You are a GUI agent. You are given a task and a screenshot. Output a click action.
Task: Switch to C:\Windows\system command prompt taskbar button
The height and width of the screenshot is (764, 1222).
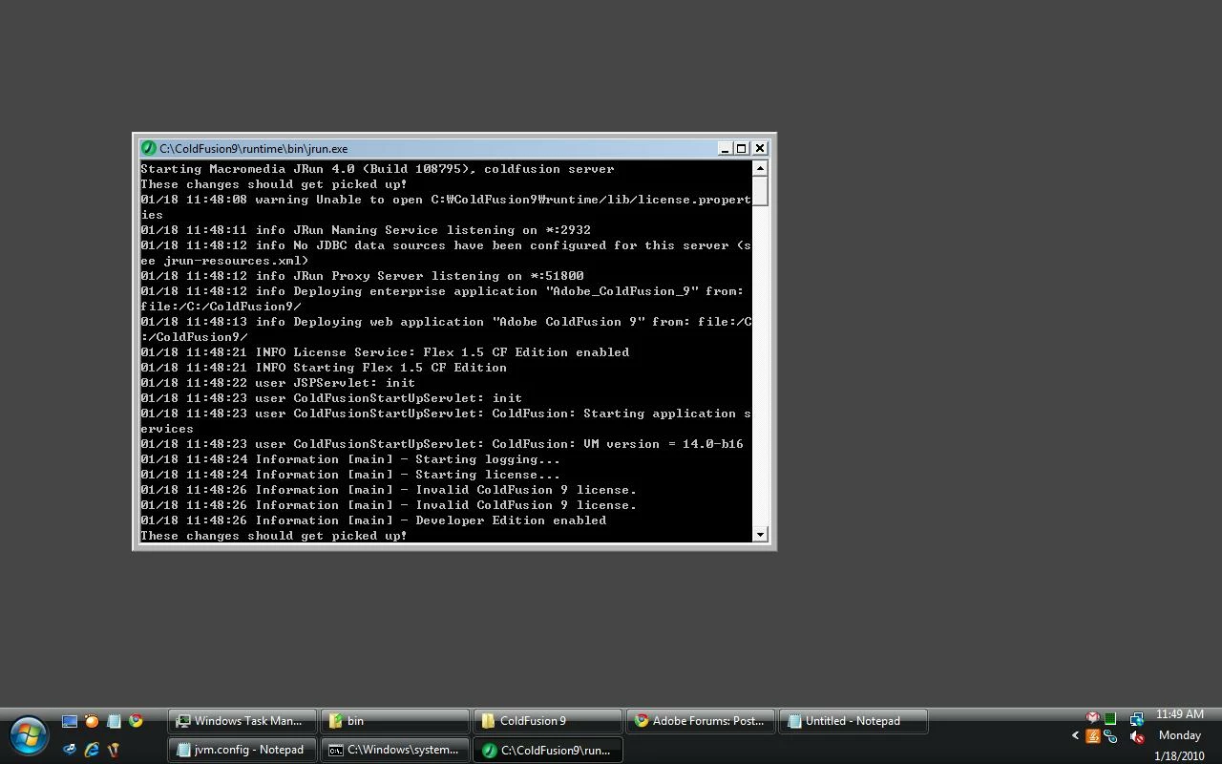395,750
